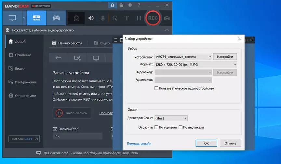Open output folder icon in title bar
The height and width of the screenshot is (164, 281).
click(121, 5)
